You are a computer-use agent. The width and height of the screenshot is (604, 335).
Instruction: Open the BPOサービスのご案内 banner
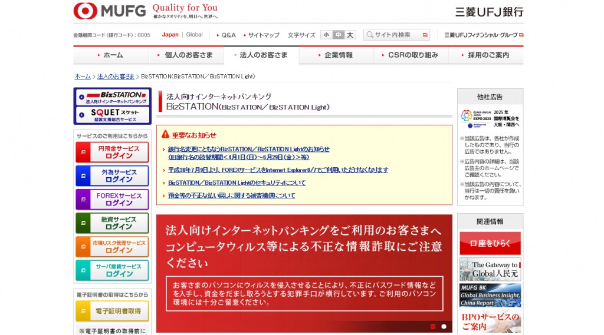point(490,321)
